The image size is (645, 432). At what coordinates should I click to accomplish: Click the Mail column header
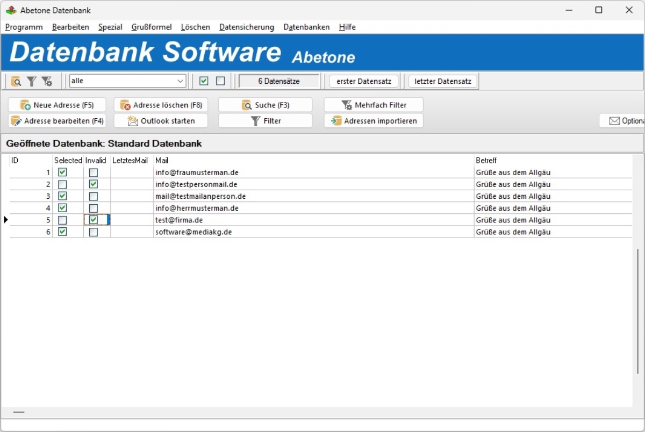point(314,160)
